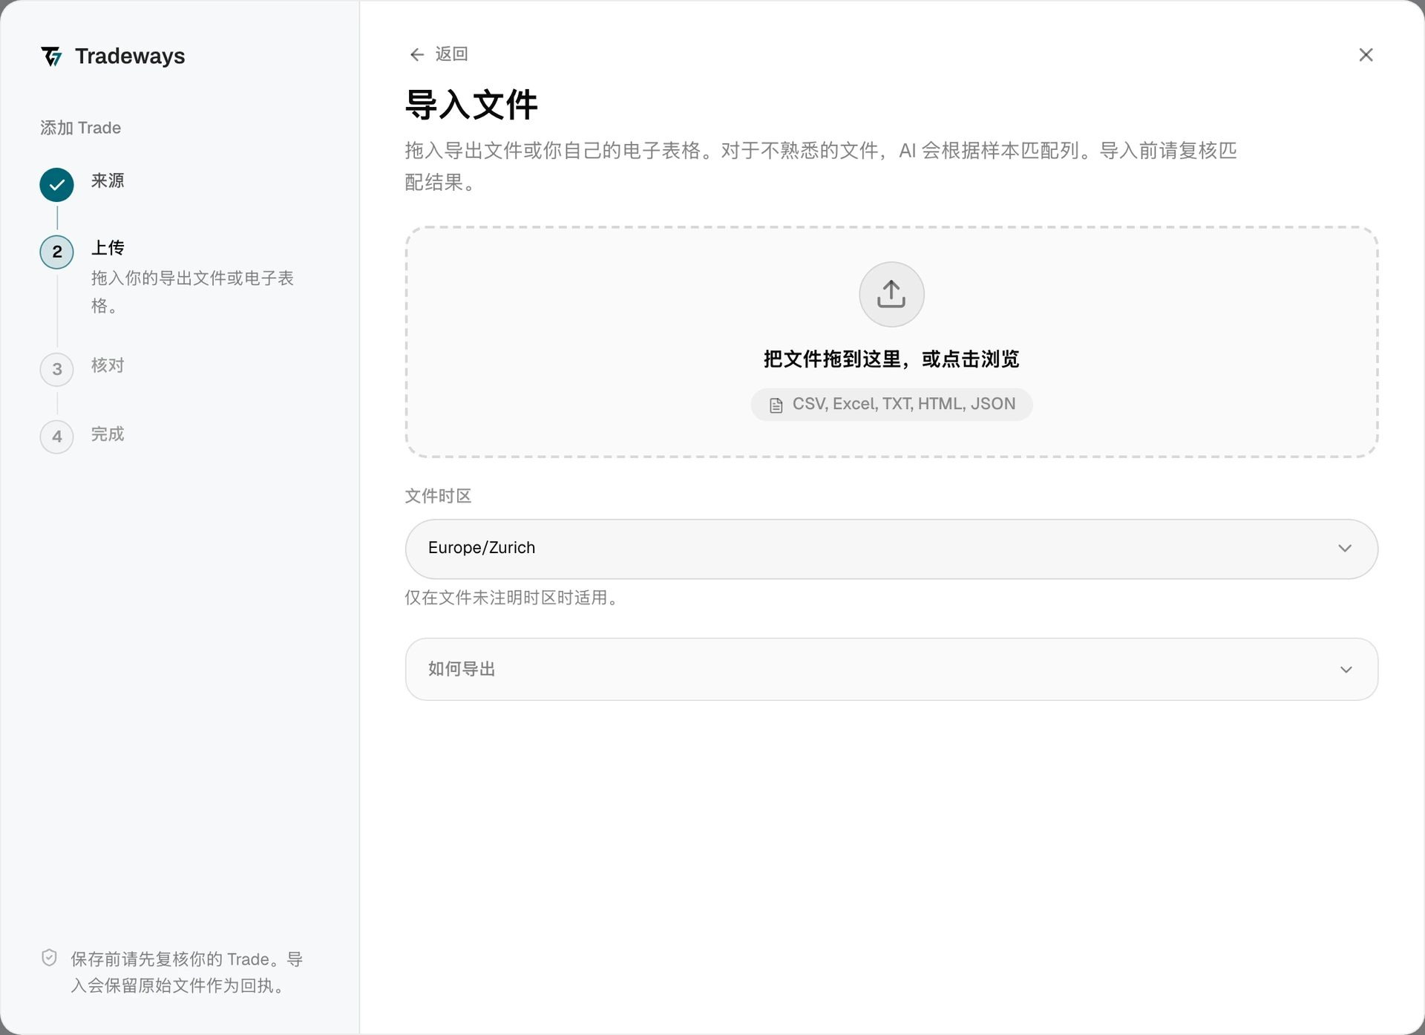Close the import dialog with X
1425x1035 pixels.
click(x=1366, y=55)
